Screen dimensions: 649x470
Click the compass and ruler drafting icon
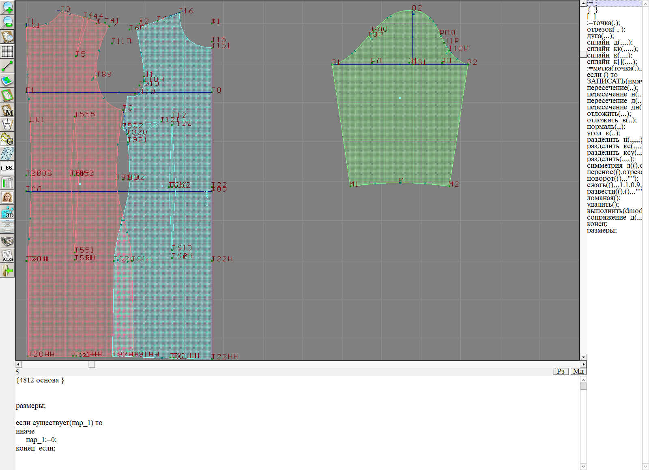(x=7, y=125)
